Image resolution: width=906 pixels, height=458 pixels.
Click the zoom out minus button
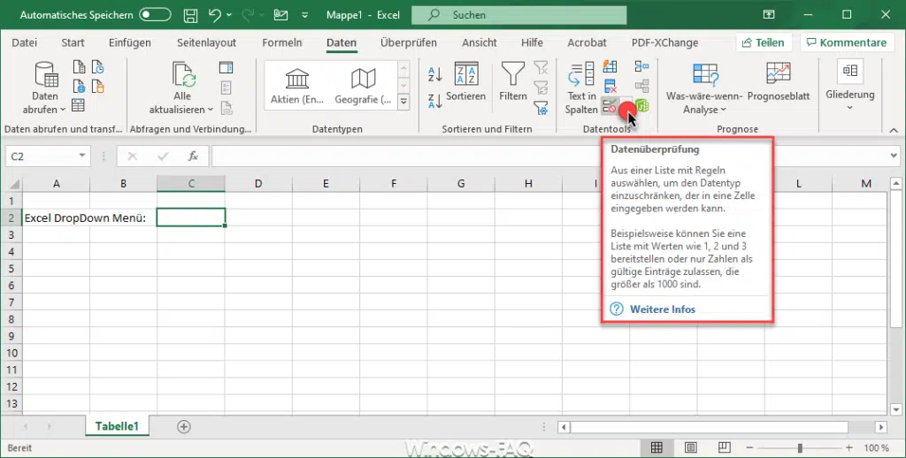(749, 448)
